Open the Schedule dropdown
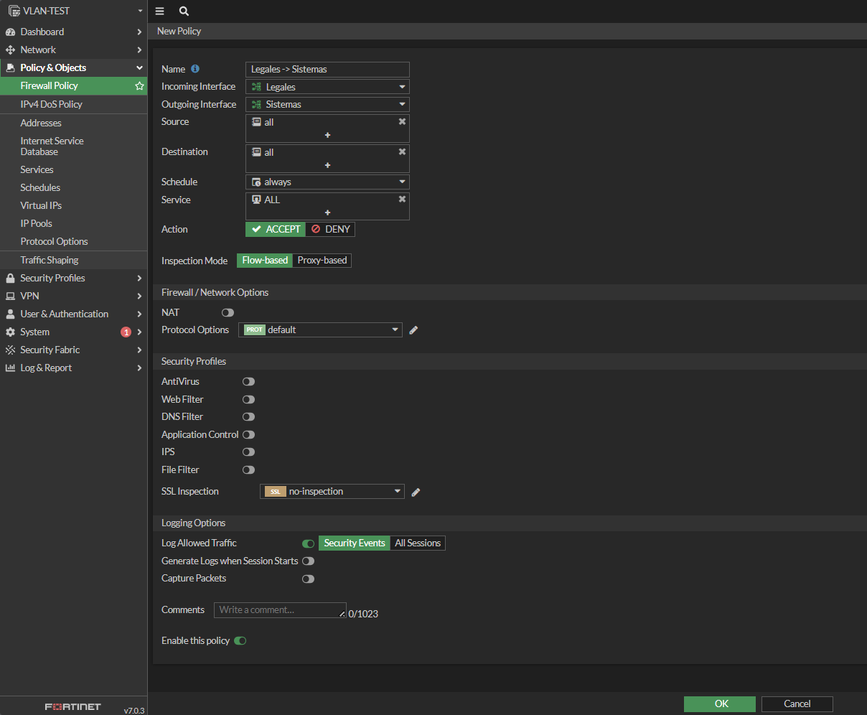This screenshot has width=867, height=715. pyautogui.click(x=327, y=182)
